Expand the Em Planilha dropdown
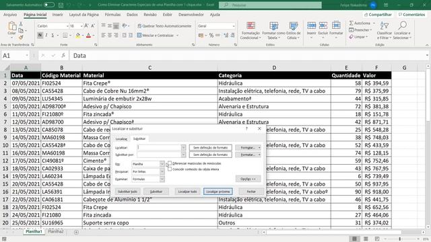This screenshot has height=242, width=431. (162, 164)
